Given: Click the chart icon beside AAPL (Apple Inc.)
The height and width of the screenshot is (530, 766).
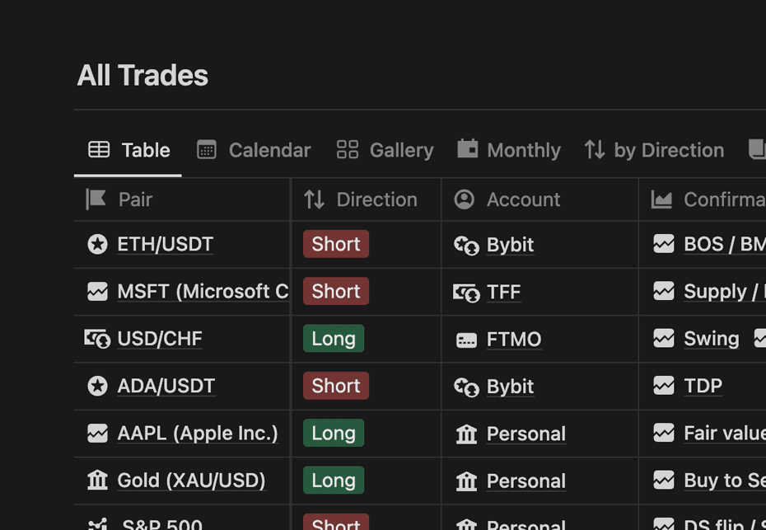Looking at the screenshot, I should coord(97,434).
